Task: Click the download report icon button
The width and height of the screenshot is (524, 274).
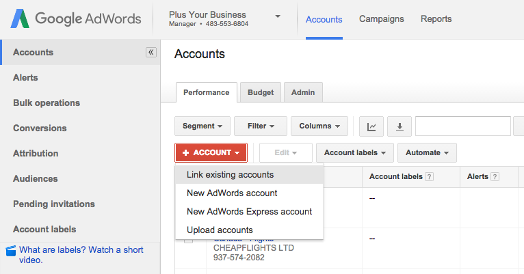Action: coord(399,126)
